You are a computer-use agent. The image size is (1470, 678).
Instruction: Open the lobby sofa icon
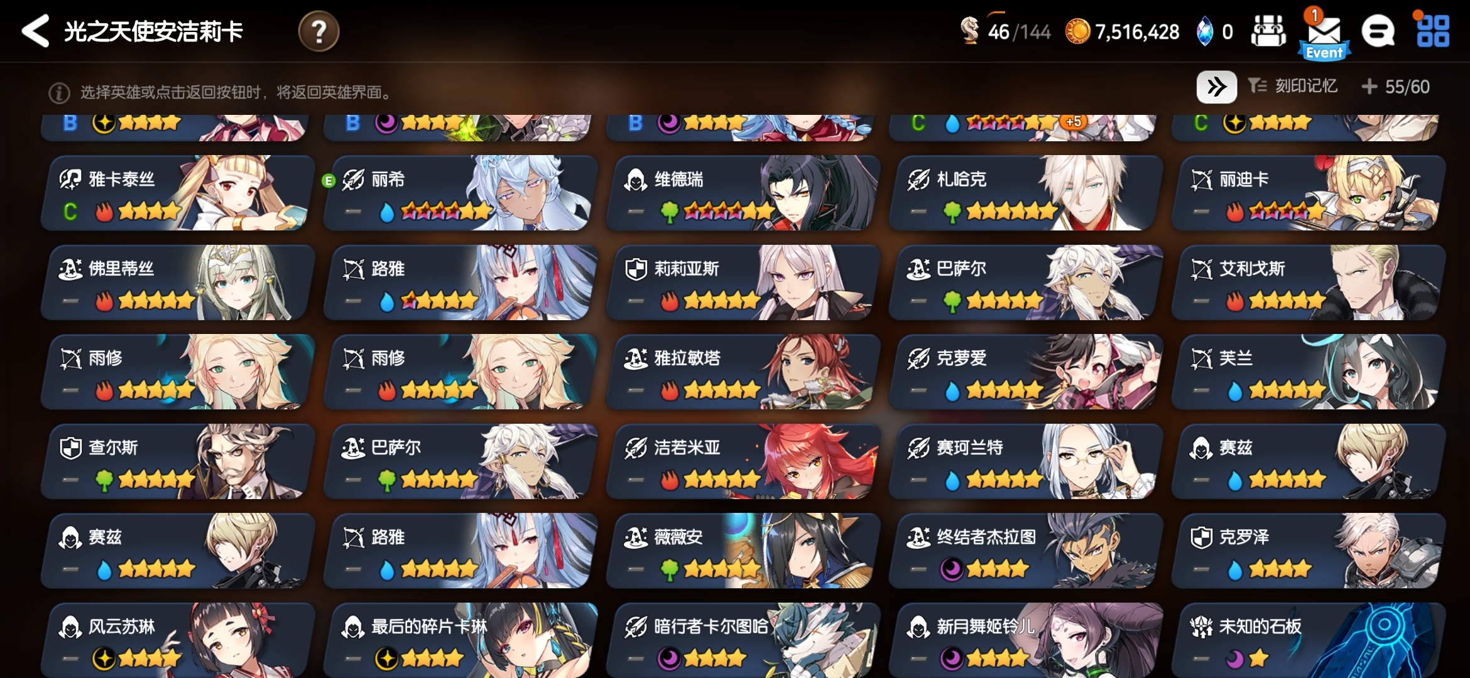pyautogui.click(x=1268, y=31)
